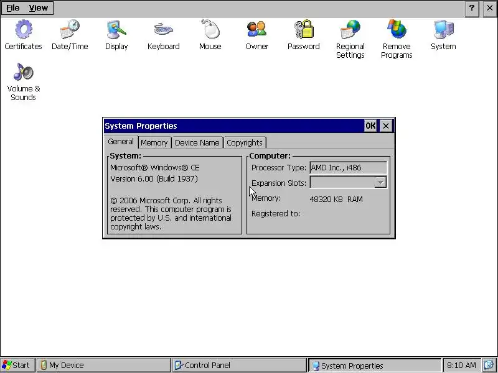Switch to the Memory tab
The width and height of the screenshot is (498, 373).
click(154, 143)
